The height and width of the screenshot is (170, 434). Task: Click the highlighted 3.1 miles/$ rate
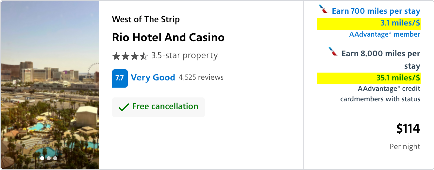(x=400, y=23)
